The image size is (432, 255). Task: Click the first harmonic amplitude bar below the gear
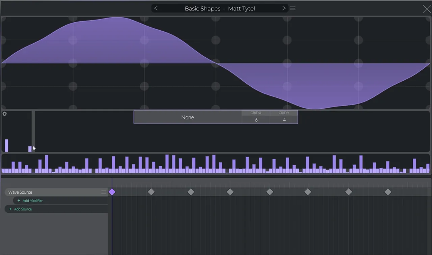6,145
